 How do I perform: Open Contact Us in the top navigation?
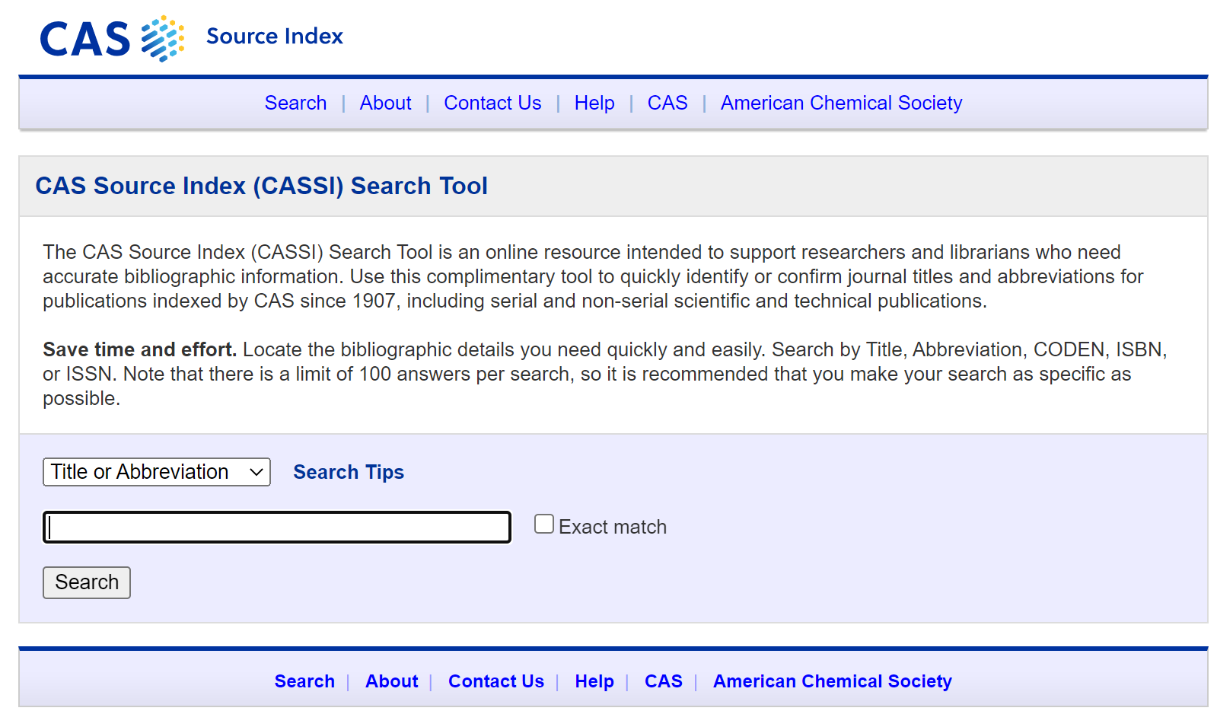pyautogui.click(x=492, y=103)
